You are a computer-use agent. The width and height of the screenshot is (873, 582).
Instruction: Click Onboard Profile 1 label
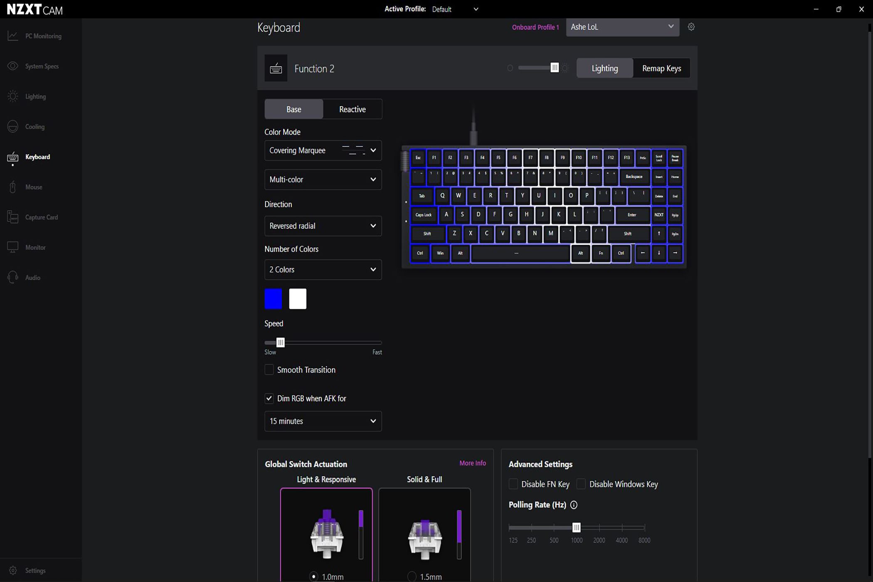pyautogui.click(x=535, y=27)
